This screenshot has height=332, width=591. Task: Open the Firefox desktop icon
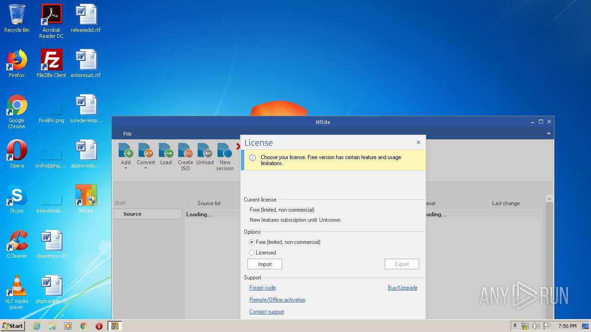tap(17, 64)
